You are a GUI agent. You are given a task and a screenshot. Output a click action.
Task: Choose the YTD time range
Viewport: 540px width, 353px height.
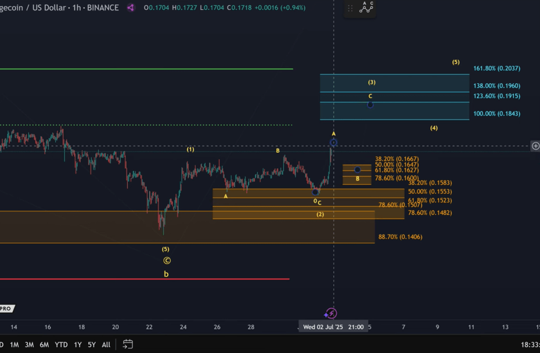point(61,345)
